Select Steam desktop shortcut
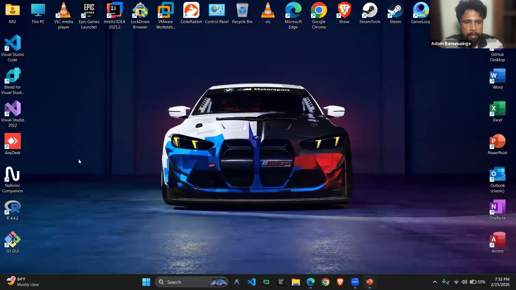 [395, 13]
